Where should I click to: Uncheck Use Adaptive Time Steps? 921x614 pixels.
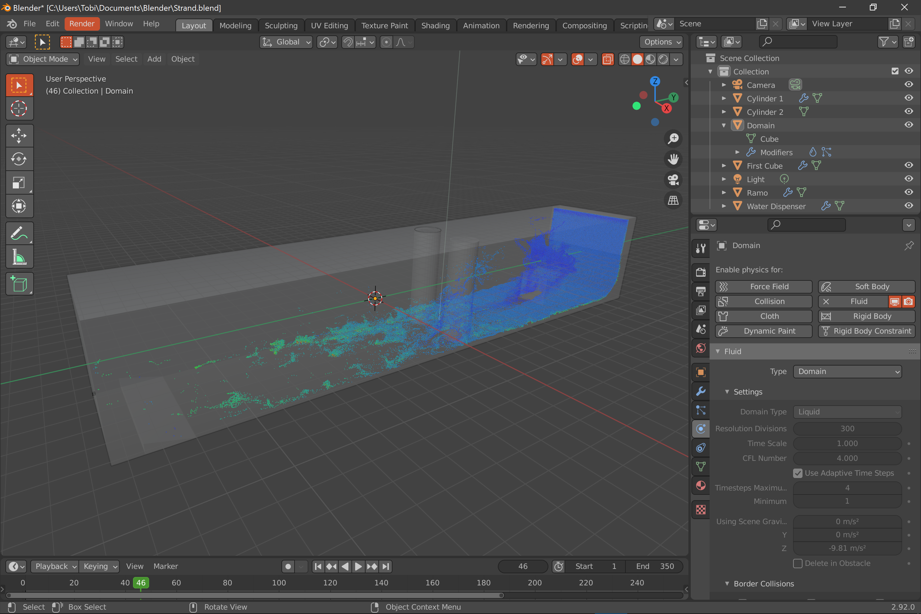(x=798, y=473)
